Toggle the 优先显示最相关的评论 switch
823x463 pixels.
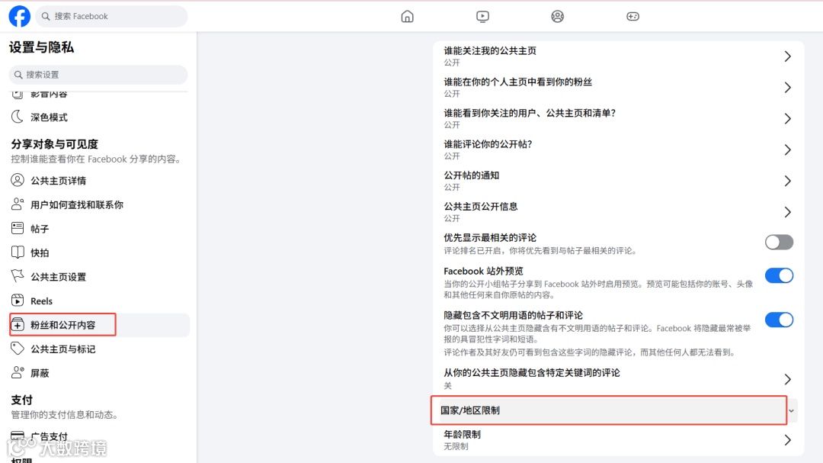(779, 243)
